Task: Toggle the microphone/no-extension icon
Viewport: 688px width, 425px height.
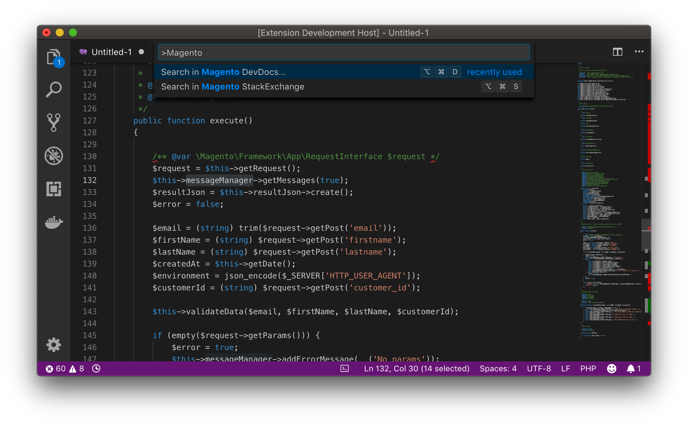Action: click(x=54, y=155)
